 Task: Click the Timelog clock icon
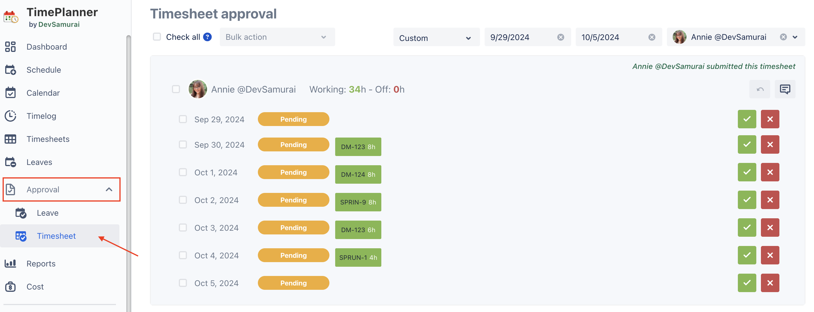(10, 116)
